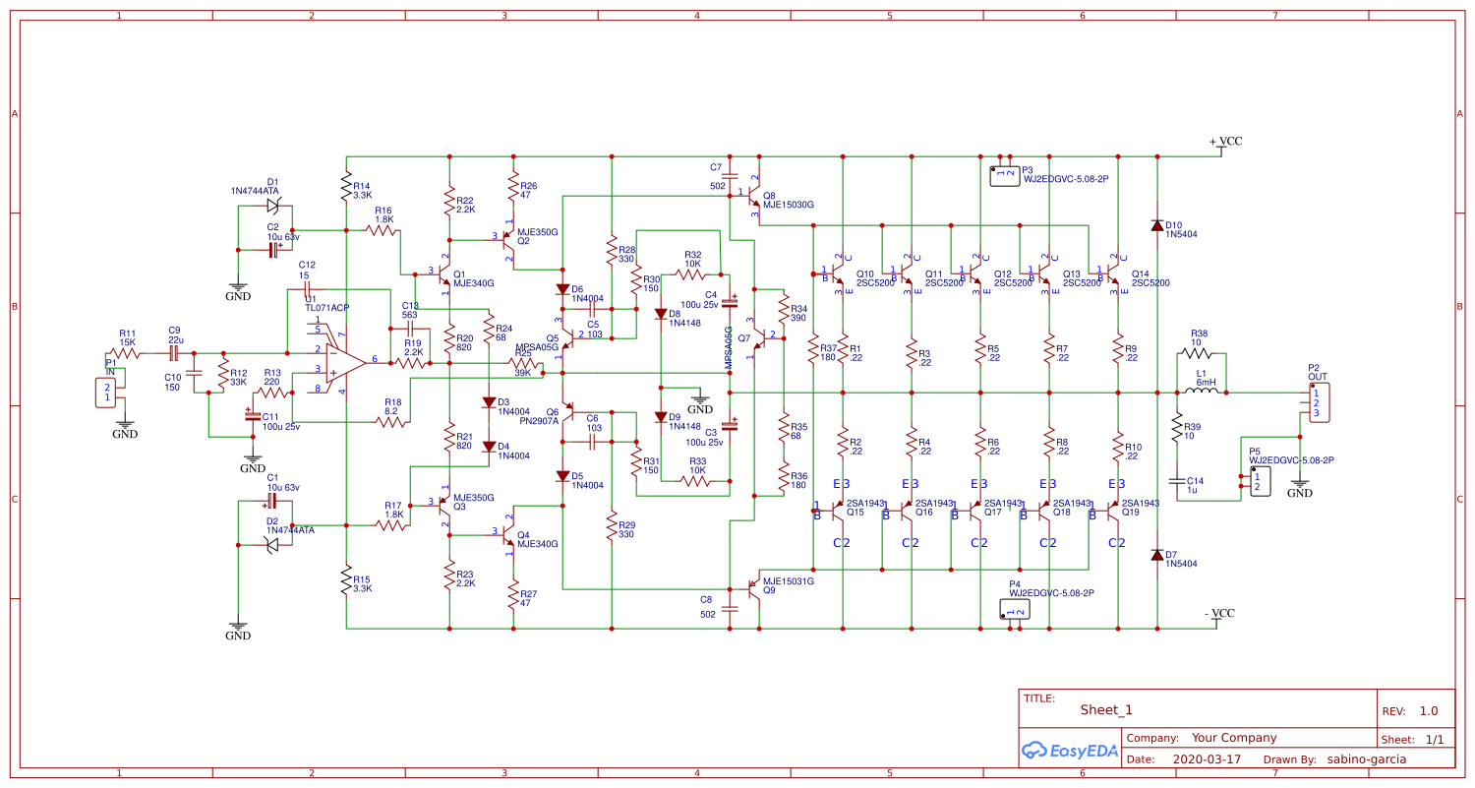Select the R38 10 ohm resistor
The height and width of the screenshot is (788, 1475).
pos(1197,352)
